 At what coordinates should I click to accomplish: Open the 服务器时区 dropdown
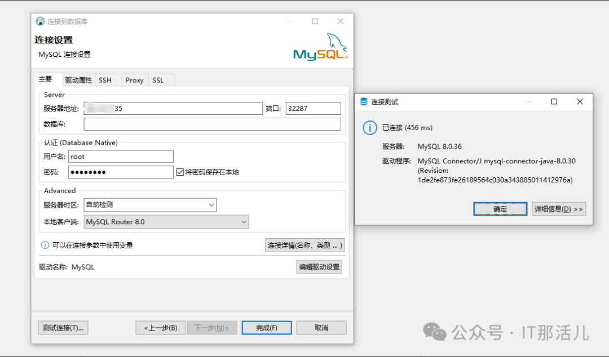(x=212, y=205)
